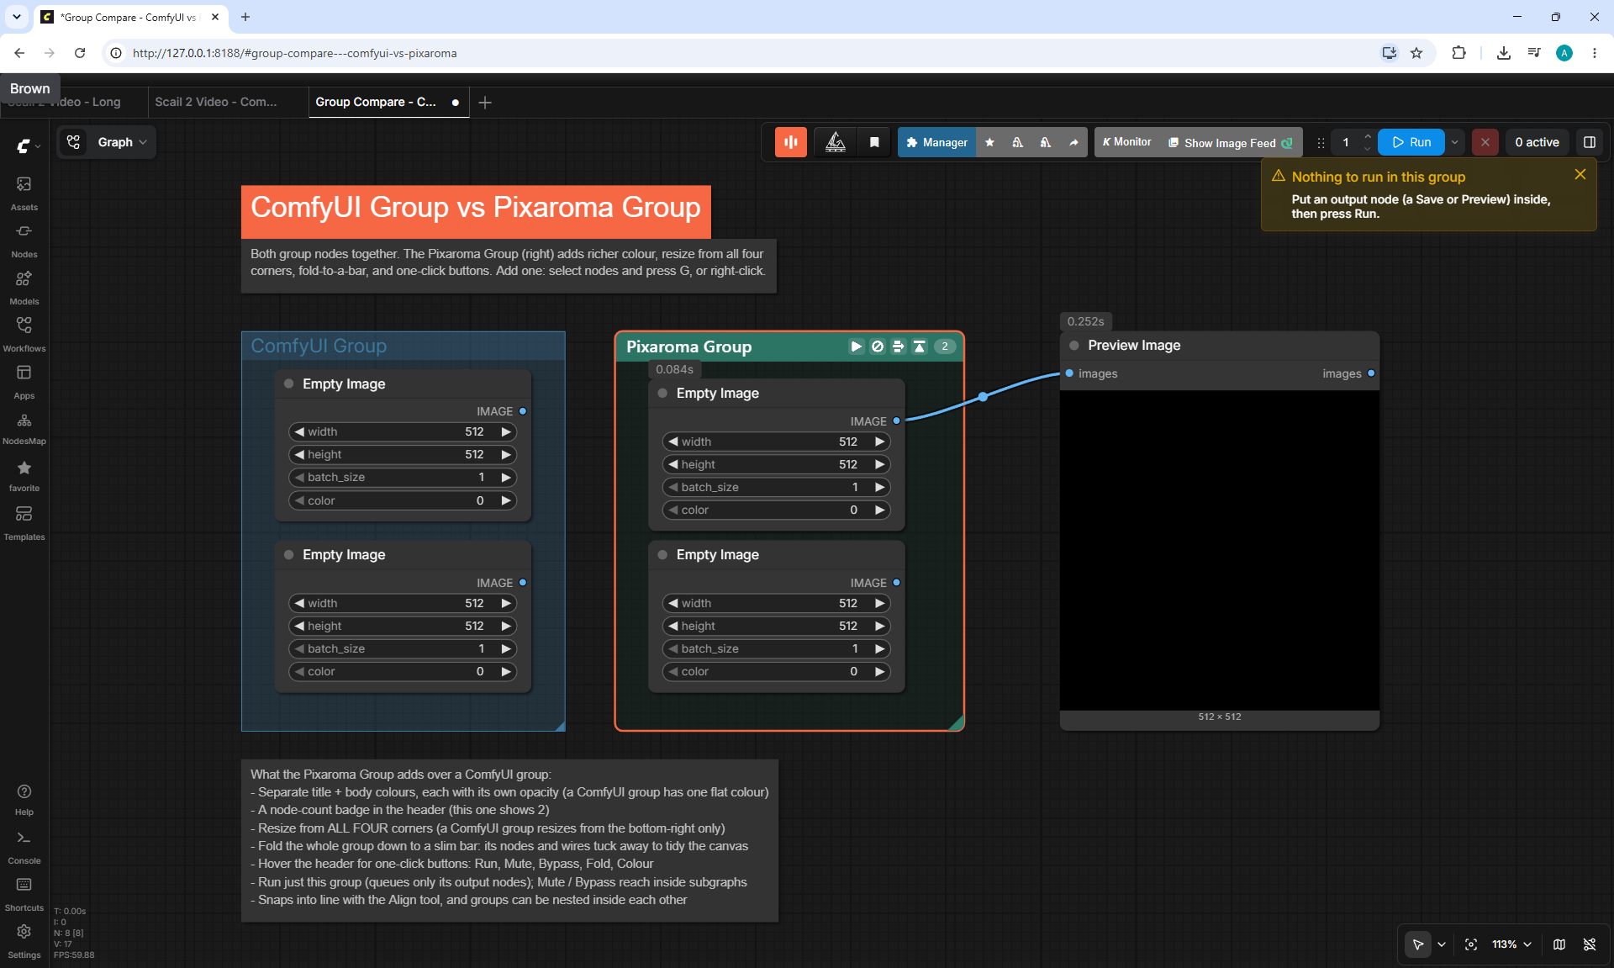Toggle link visibility on the canvas
The image size is (1614, 968).
tap(1590, 944)
